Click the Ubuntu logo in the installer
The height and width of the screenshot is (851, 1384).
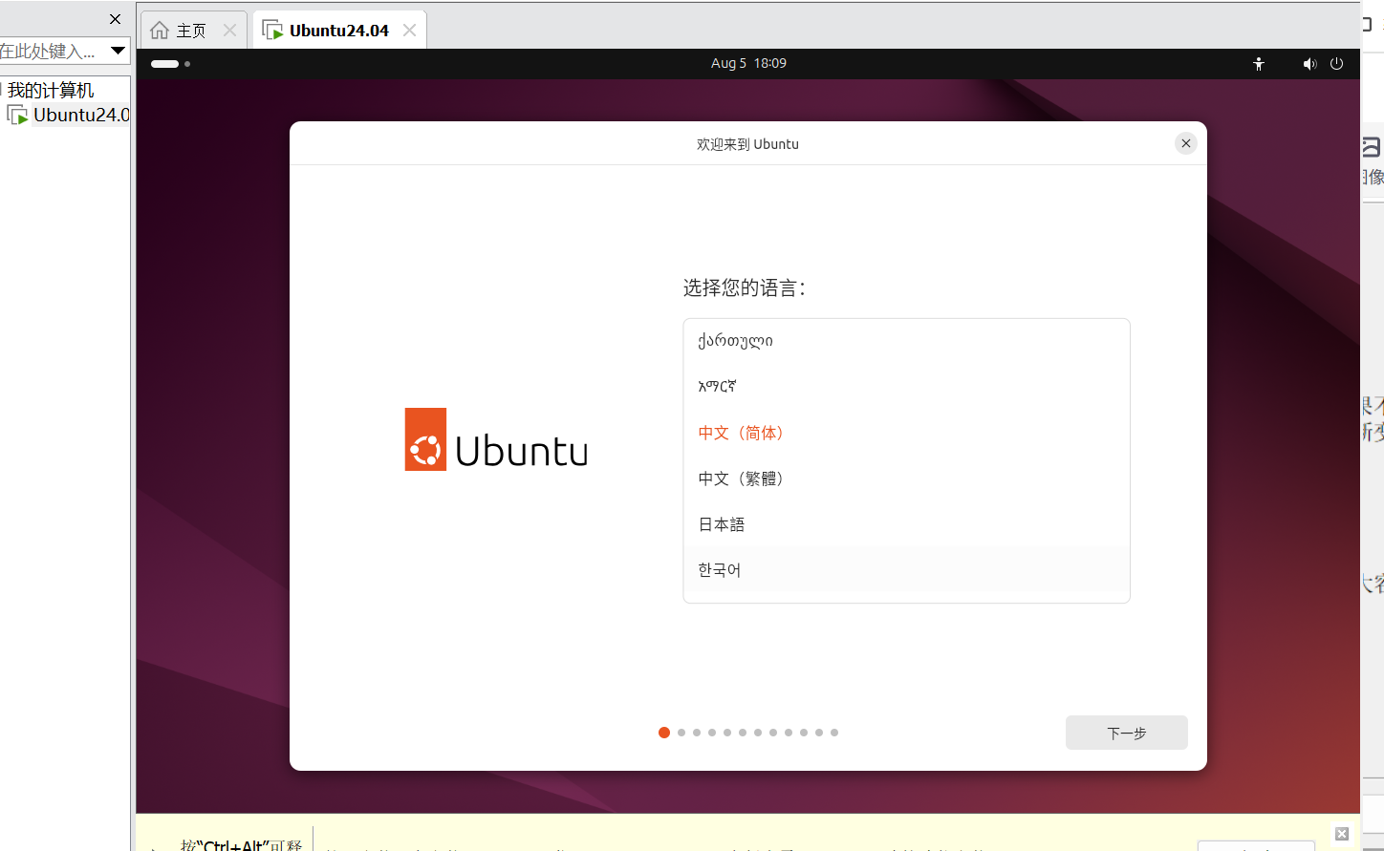[x=496, y=440]
